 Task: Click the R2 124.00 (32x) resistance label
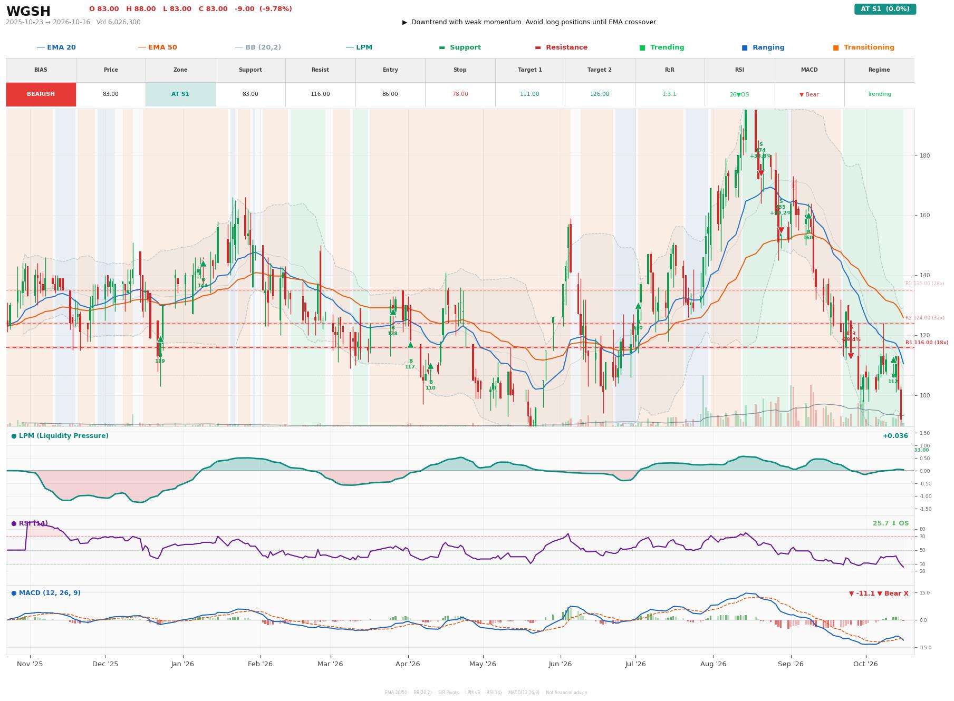click(925, 318)
